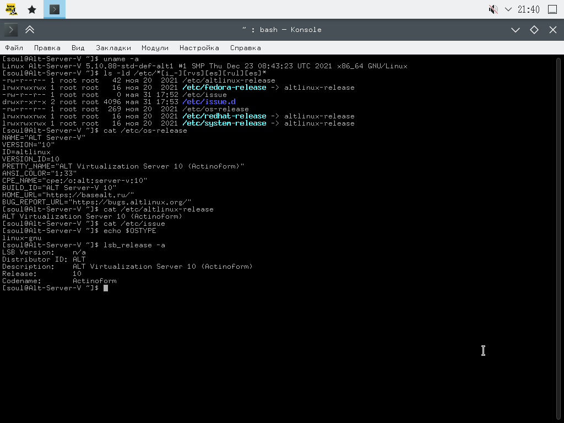Click the PRETTY_NAME line in os-release output

pyautogui.click(x=123, y=166)
